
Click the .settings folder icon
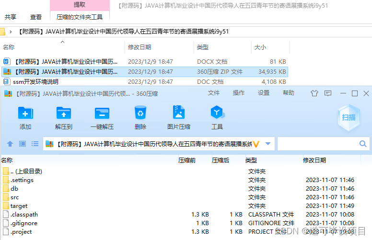pyautogui.click(x=6, y=180)
